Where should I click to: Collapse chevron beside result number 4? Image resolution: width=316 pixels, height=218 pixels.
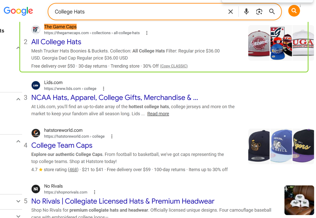[18, 141]
